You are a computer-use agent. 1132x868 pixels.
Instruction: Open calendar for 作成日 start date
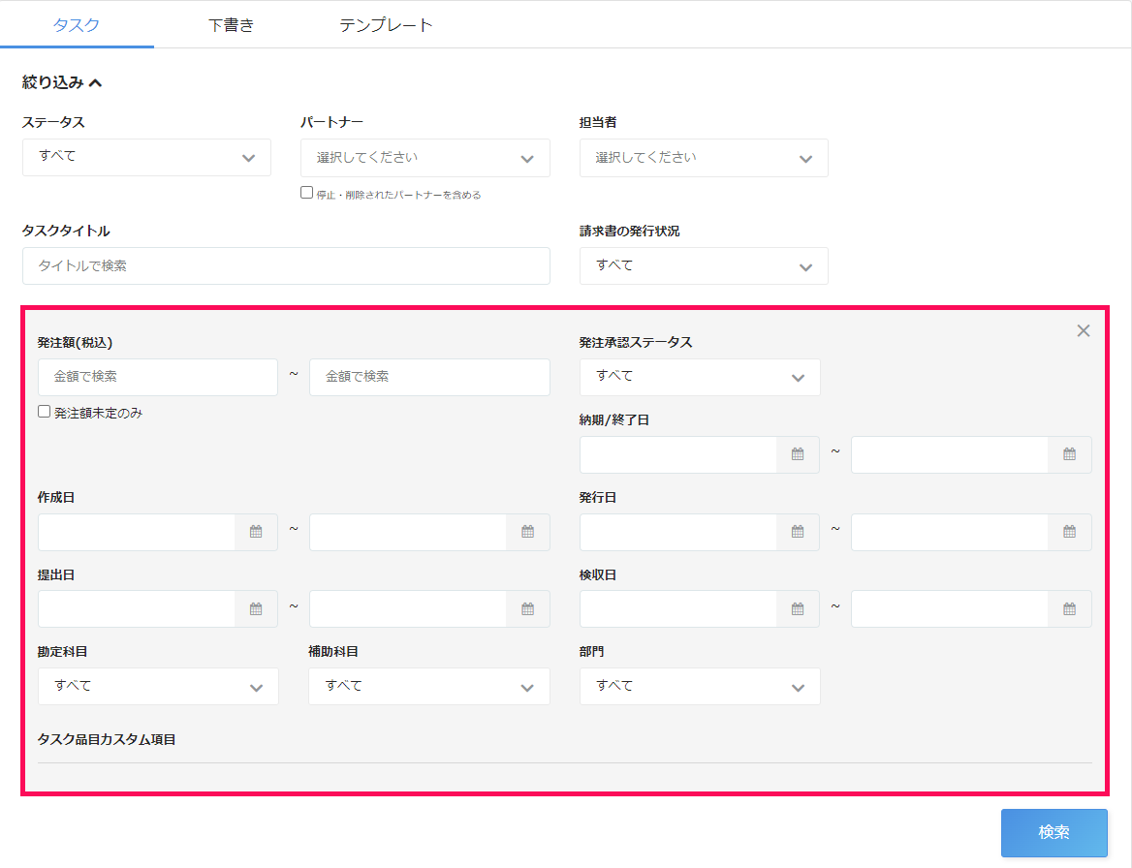coord(256,532)
